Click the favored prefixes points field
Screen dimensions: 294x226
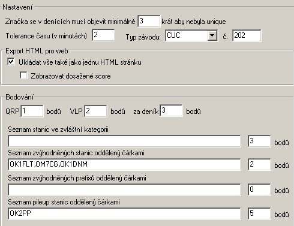tap(259, 189)
